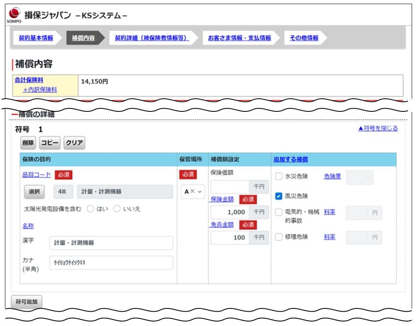Click the SOMPO logo icon
Image resolution: width=417 pixels, height=326 pixels.
pos(14,15)
